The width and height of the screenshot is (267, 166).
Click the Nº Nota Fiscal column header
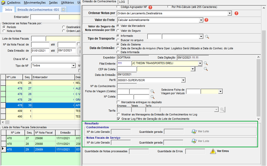coord(45,133)
